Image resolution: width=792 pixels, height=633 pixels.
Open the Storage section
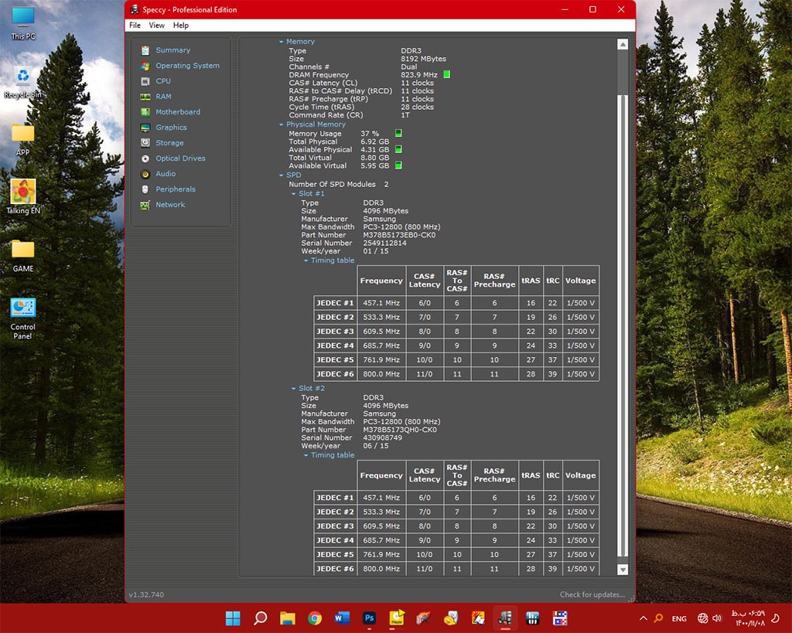[x=169, y=143]
